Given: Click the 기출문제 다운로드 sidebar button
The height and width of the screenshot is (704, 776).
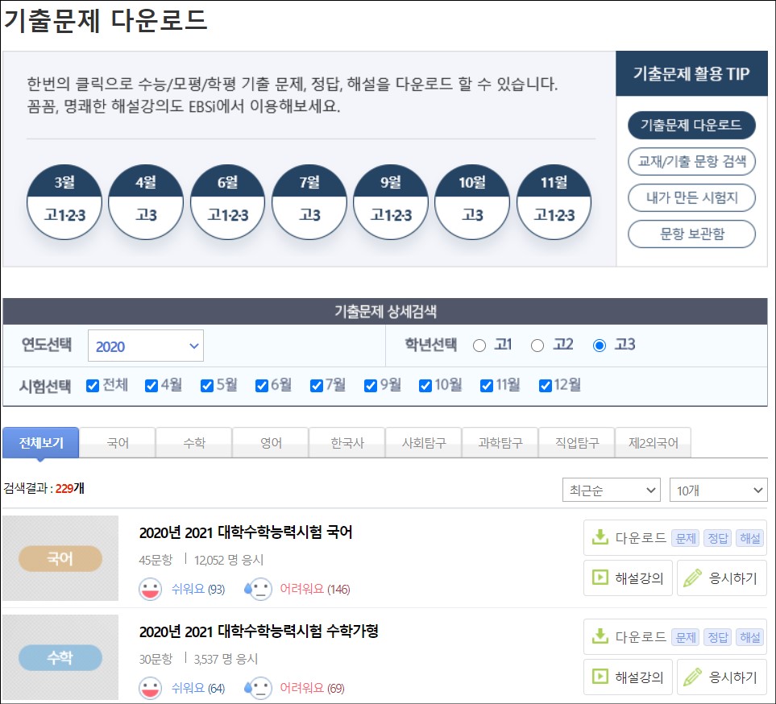Looking at the screenshot, I should (691, 125).
